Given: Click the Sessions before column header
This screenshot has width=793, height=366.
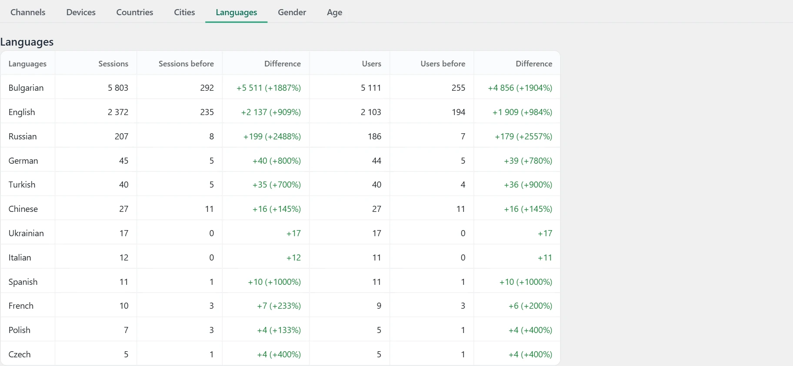Looking at the screenshot, I should tap(186, 63).
